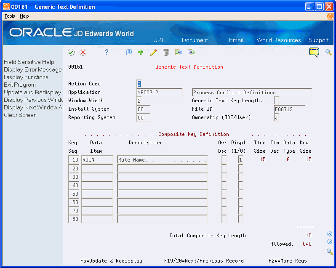Select Clear Screen option
This screenshot has width=336, height=268.
[20, 115]
